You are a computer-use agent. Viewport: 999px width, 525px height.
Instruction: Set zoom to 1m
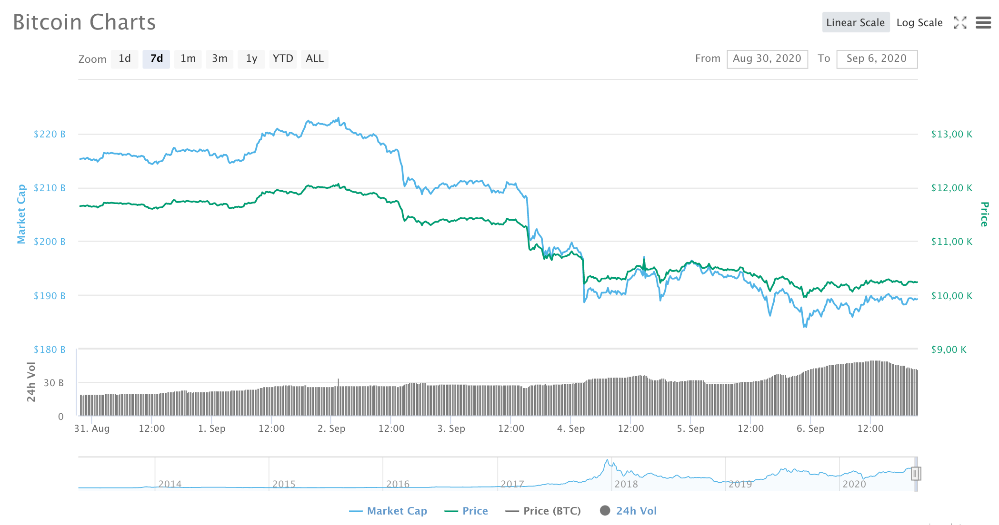coord(188,58)
